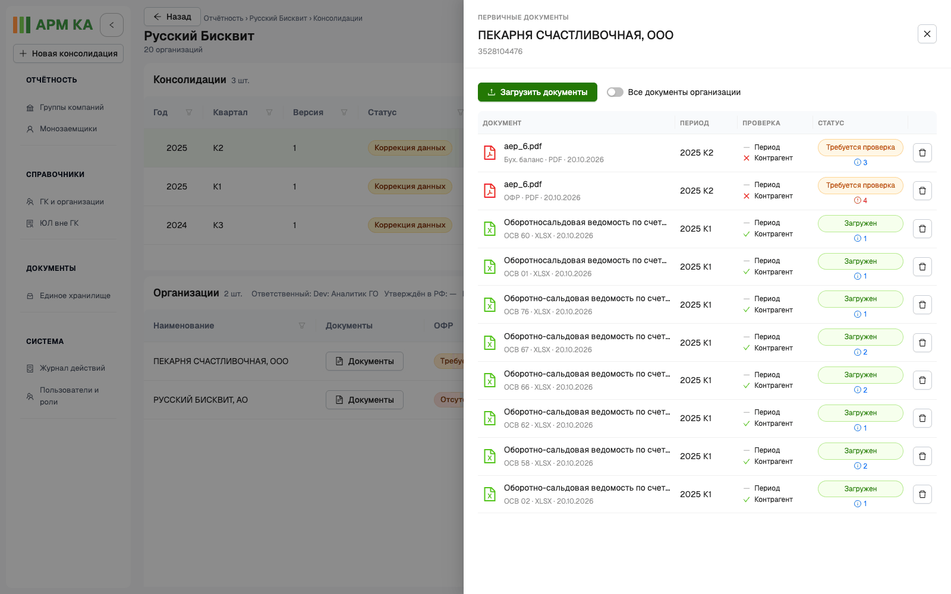Click info counter under ОСВ 67 status

pos(861,352)
